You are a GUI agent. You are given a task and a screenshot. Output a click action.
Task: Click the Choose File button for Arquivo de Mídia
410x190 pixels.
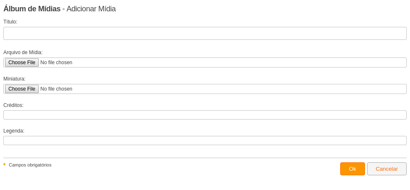[22, 62]
